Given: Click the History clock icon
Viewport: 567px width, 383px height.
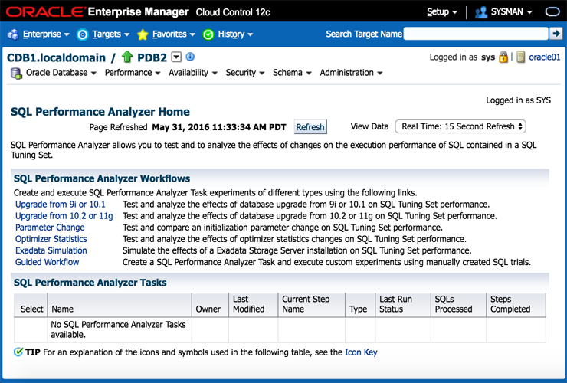Looking at the screenshot, I should click(208, 34).
